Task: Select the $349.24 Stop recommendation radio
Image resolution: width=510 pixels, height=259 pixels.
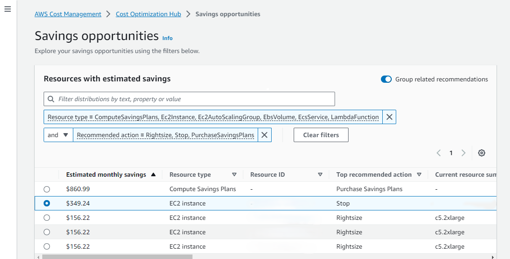Action: (47, 203)
